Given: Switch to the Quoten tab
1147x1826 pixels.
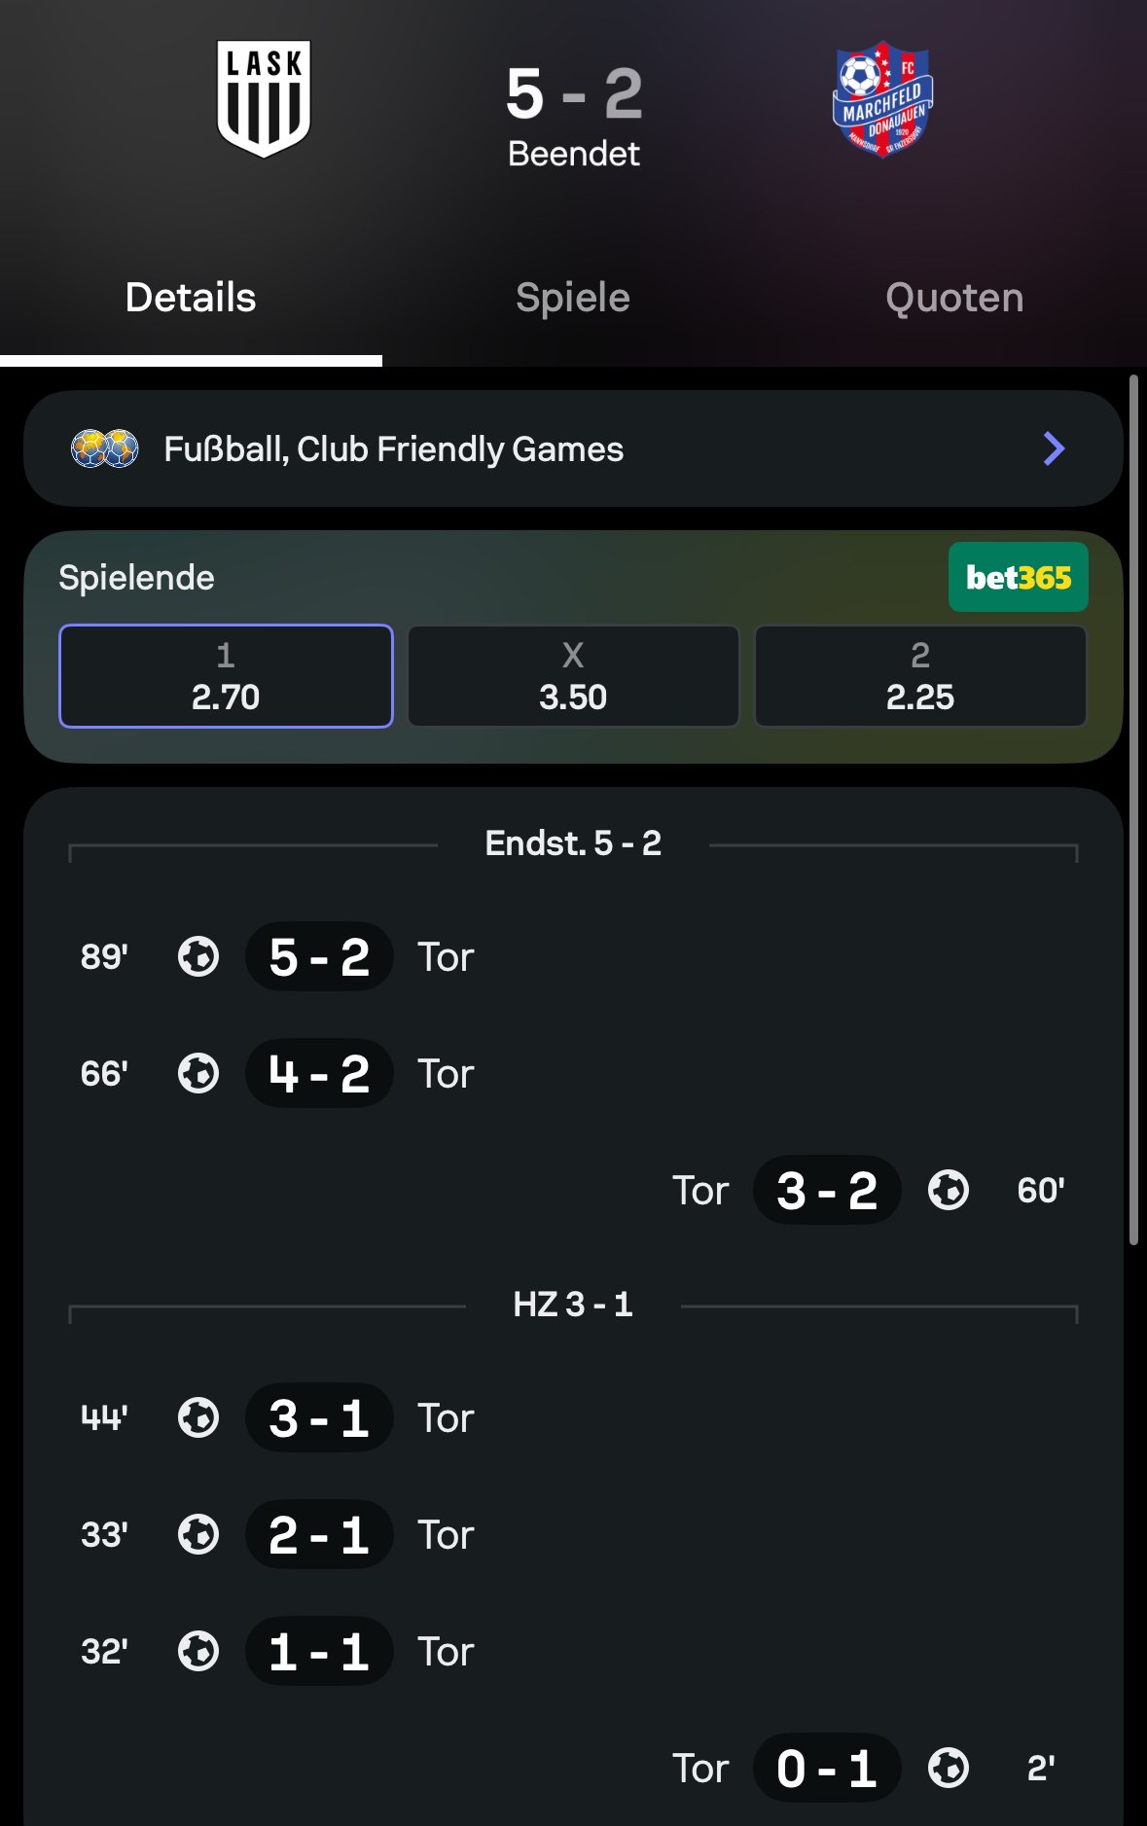Looking at the screenshot, I should [954, 298].
